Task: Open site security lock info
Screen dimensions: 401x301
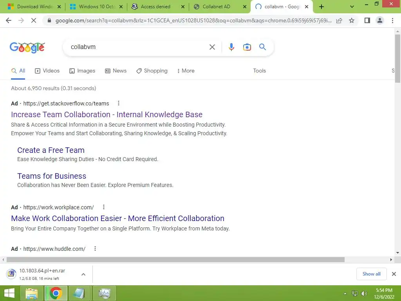Action: coord(49,20)
